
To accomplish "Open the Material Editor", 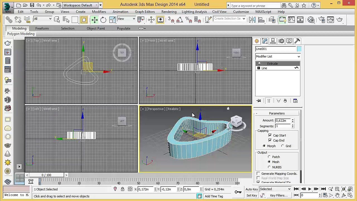I will click(x=311, y=20).
